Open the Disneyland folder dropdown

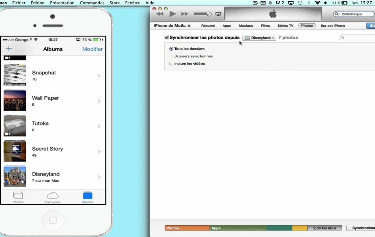pyautogui.click(x=259, y=38)
